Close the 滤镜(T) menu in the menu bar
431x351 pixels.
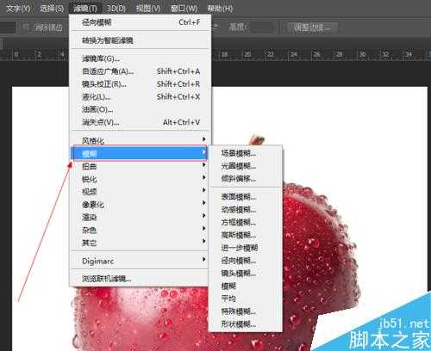pyautogui.click(x=85, y=8)
